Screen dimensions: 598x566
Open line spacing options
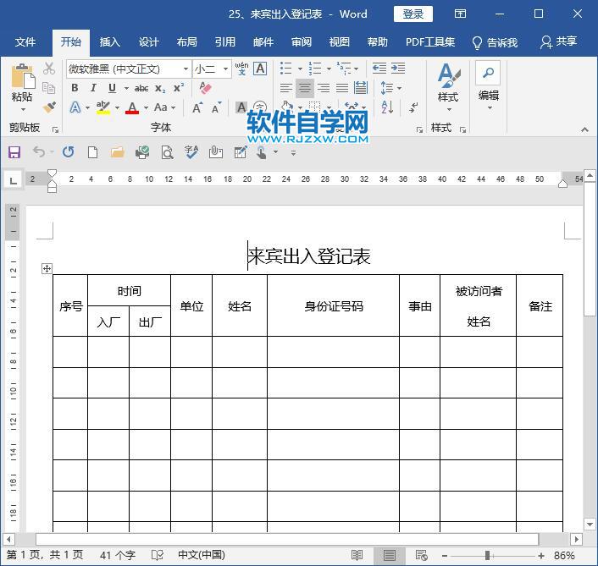point(390,88)
